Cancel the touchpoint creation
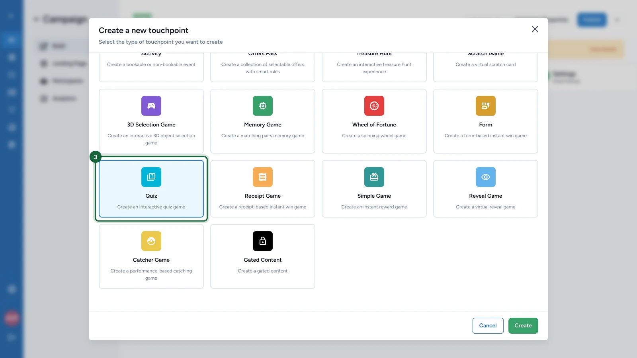Viewport: 637px width, 358px height. 488,325
